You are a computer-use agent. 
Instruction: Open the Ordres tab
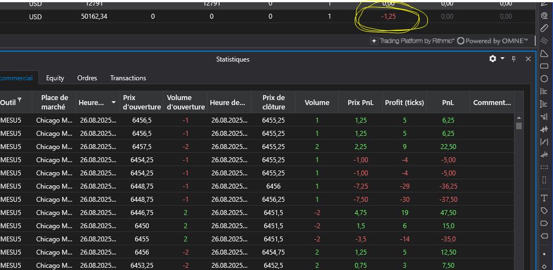point(87,78)
